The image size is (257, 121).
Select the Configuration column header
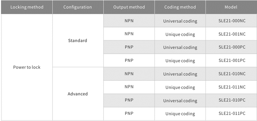coord(78,7)
